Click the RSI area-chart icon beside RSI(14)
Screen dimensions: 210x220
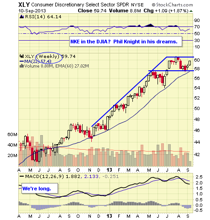point(22,16)
